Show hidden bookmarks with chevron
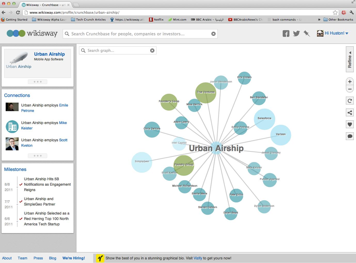The image size is (356, 263). click(x=319, y=20)
